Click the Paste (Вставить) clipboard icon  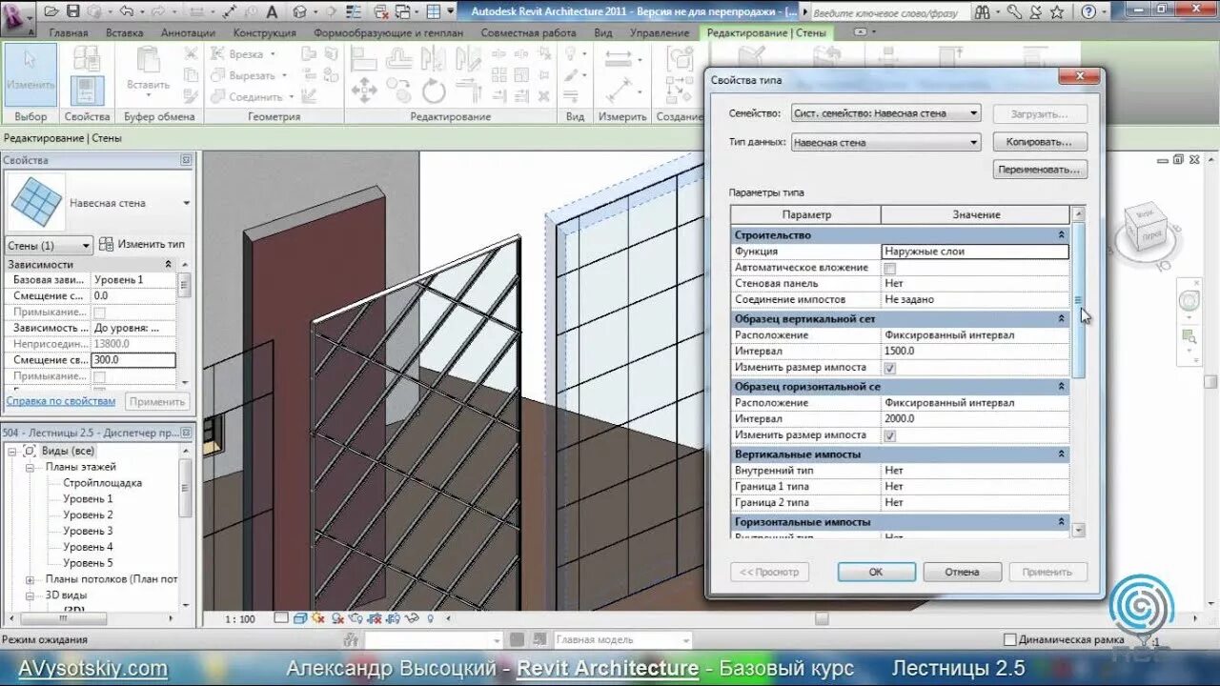point(149,69)
